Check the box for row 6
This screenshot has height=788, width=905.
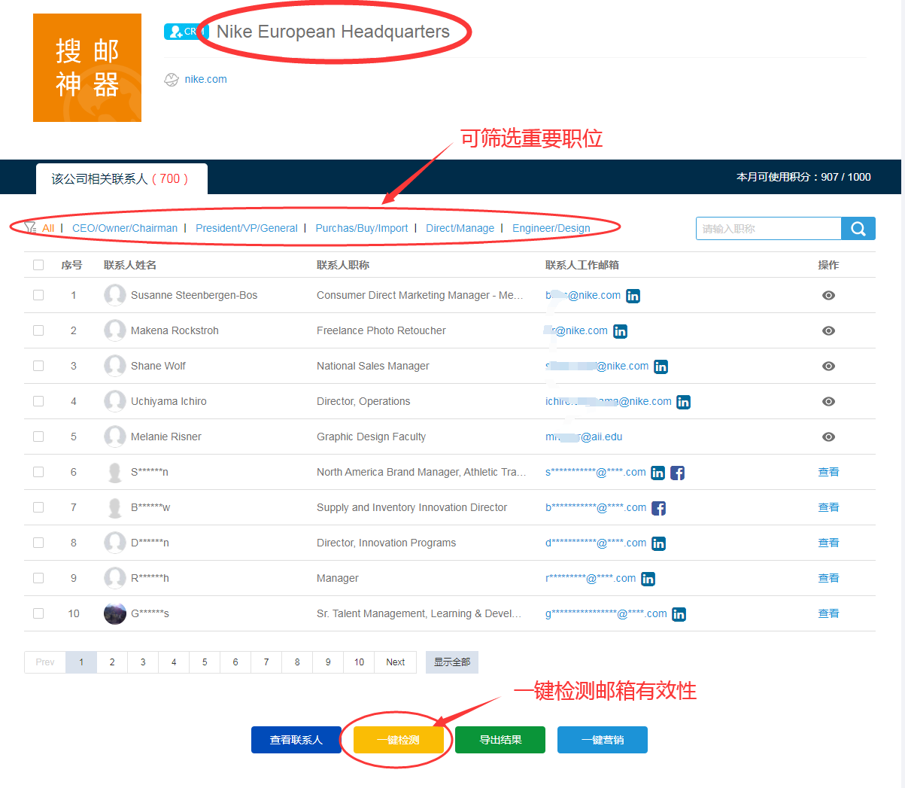pos(38,472)
